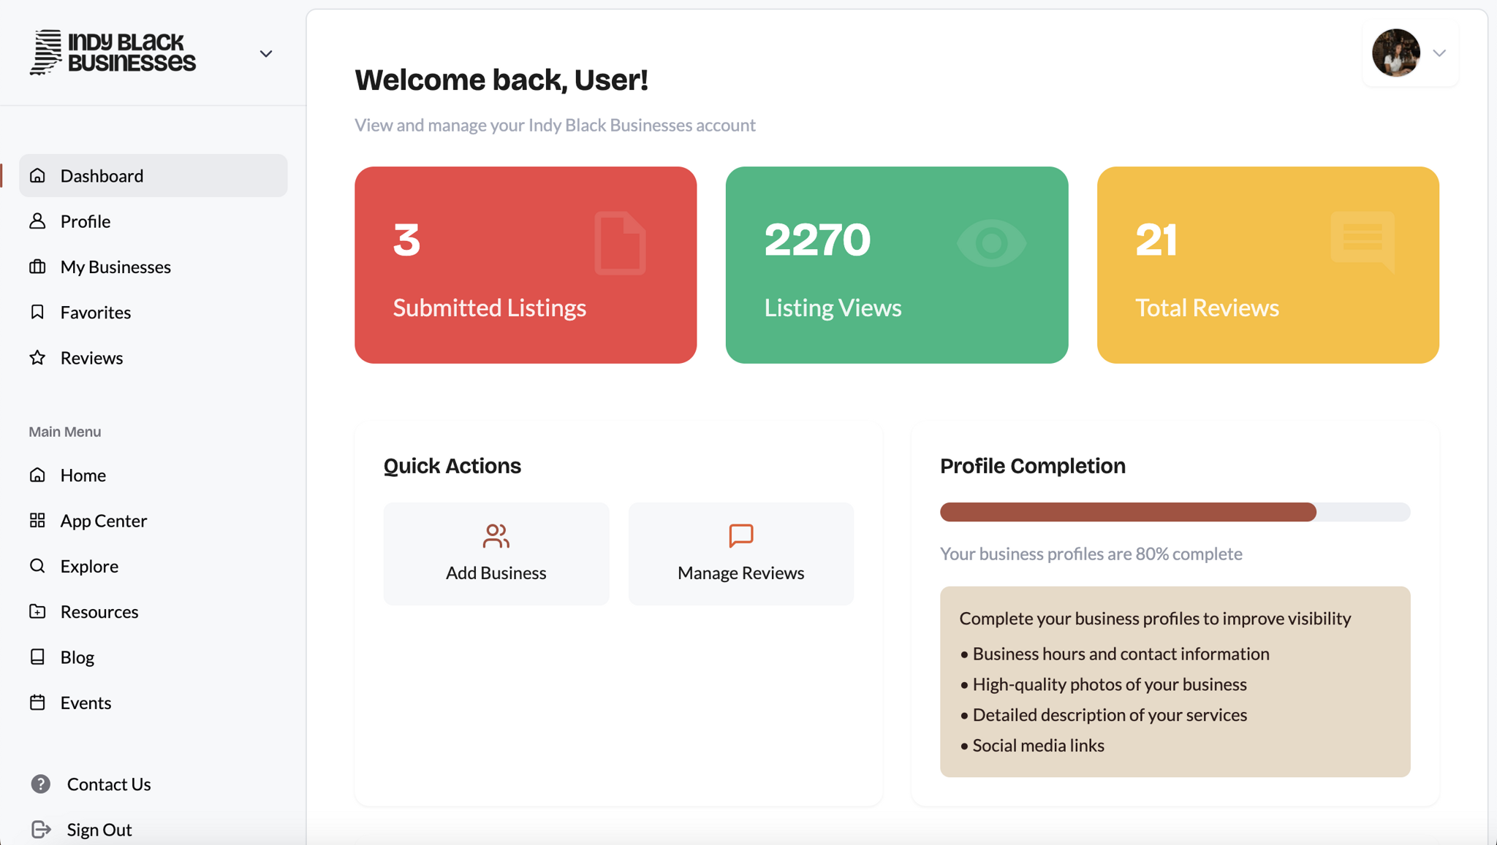The height and width of the screenshot is (845, 1497).
Task: Open Manage Reviews quick action
Action: [x=740, y=554]
